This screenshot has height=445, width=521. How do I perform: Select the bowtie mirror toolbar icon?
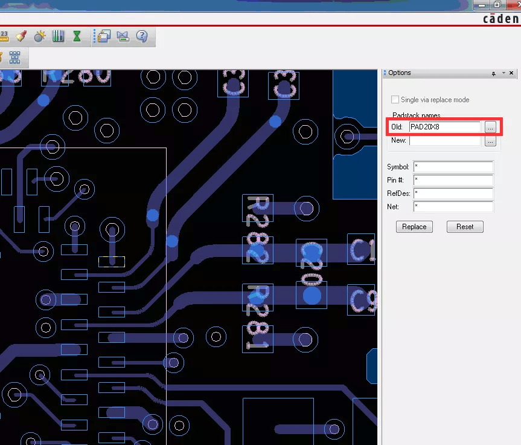coord(123,36)
